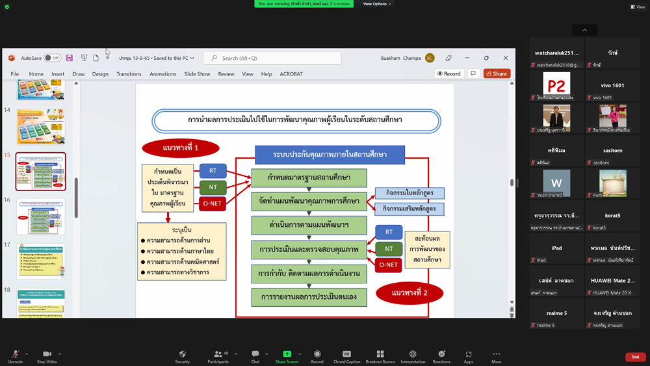The width and height of the screenshot is (650, 366).
Task: Click the green encryption shield icon
Action: click(6, 7)
